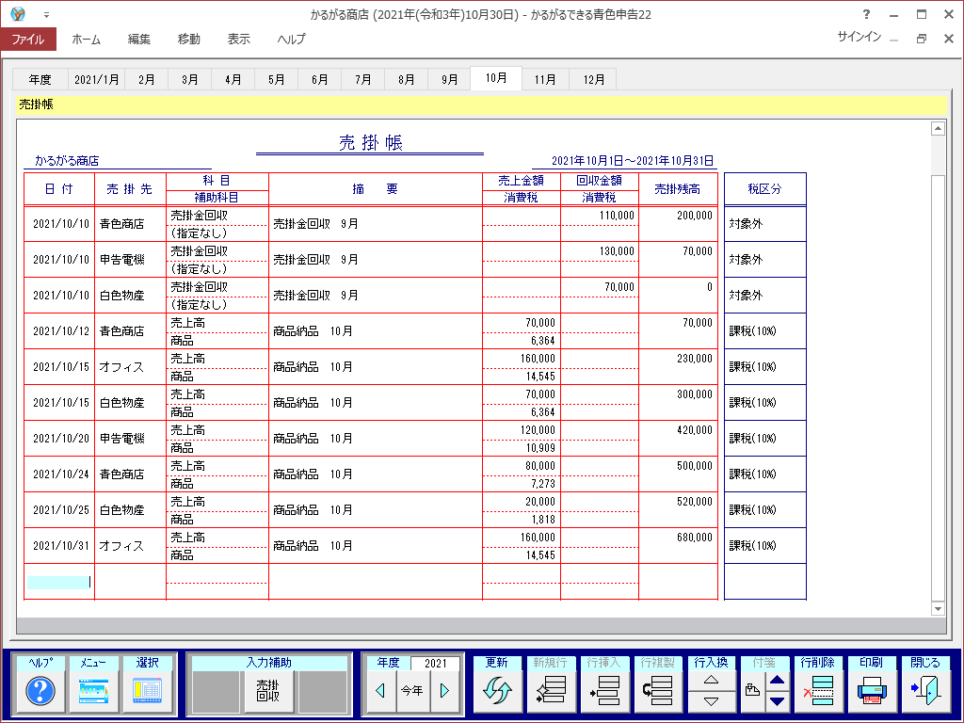Open the top ヘルプ menu
The image size is (964, 723).
291,39
